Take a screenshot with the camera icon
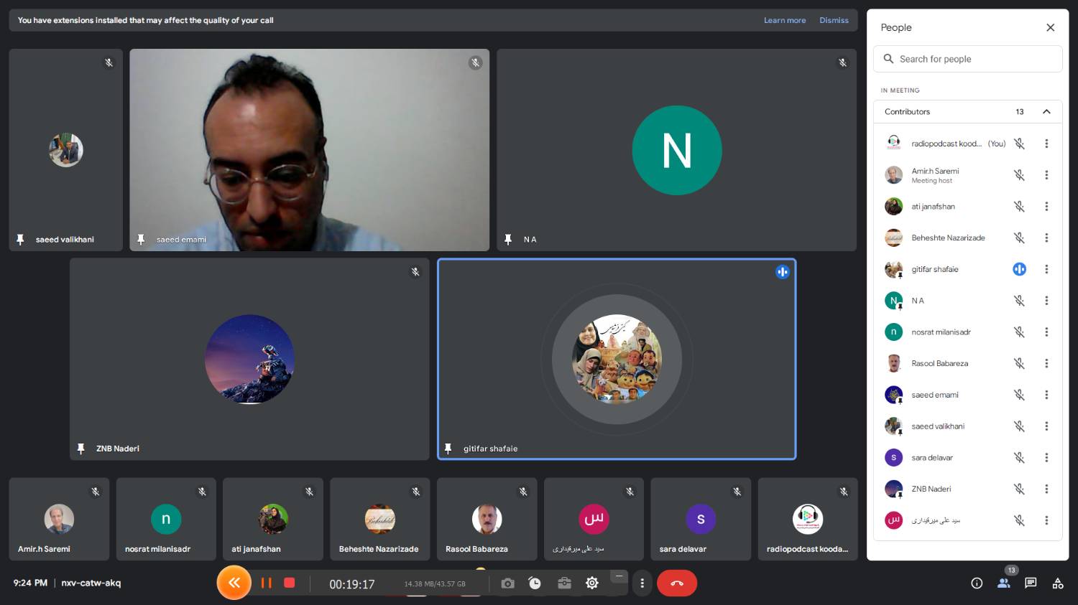1078x605 pixels. (507, 583)
